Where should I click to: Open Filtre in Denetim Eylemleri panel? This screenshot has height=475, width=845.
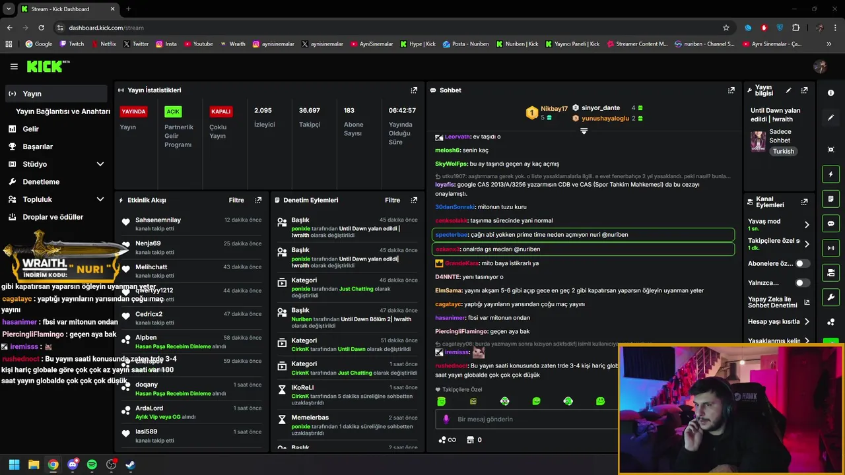[392, 200]
